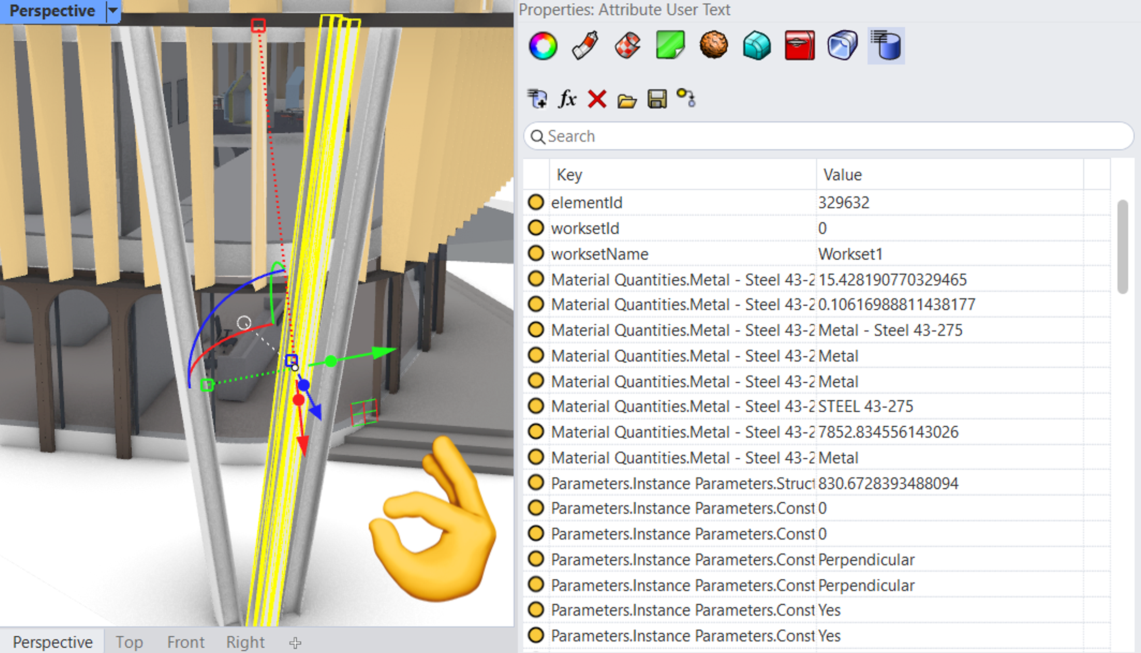Open user text file folder icon
The height and width of the screenshot is (653, 1141).
[627, 101]
